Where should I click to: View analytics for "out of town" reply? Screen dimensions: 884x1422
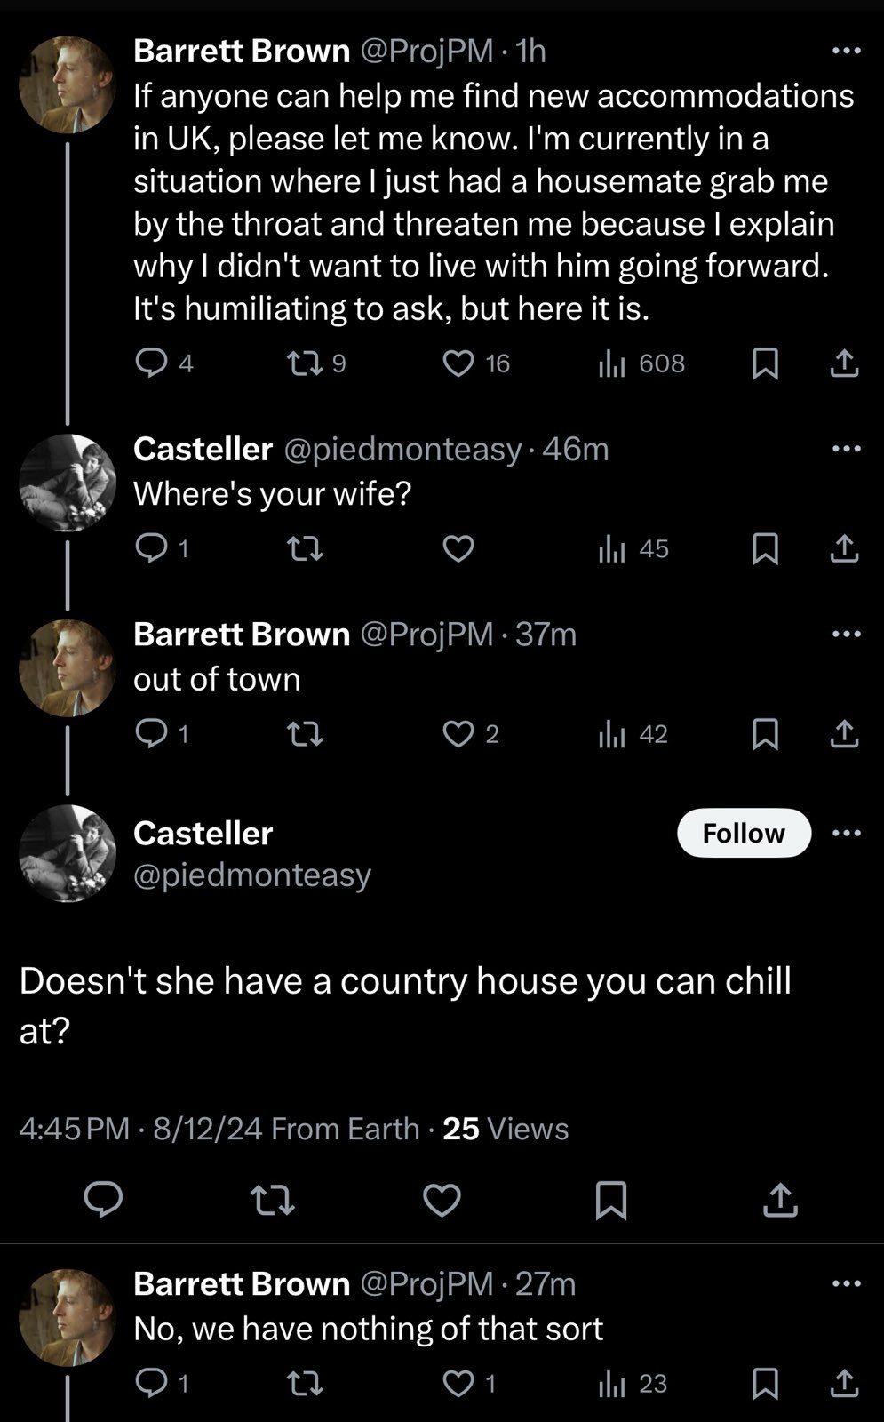tap(612, 734)
